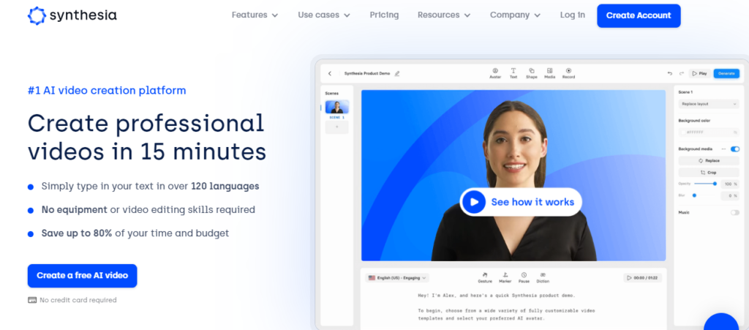This screenshot has width=749, height=330.
Task: Click the three-dots next to Background media
Action: point(723,149)
